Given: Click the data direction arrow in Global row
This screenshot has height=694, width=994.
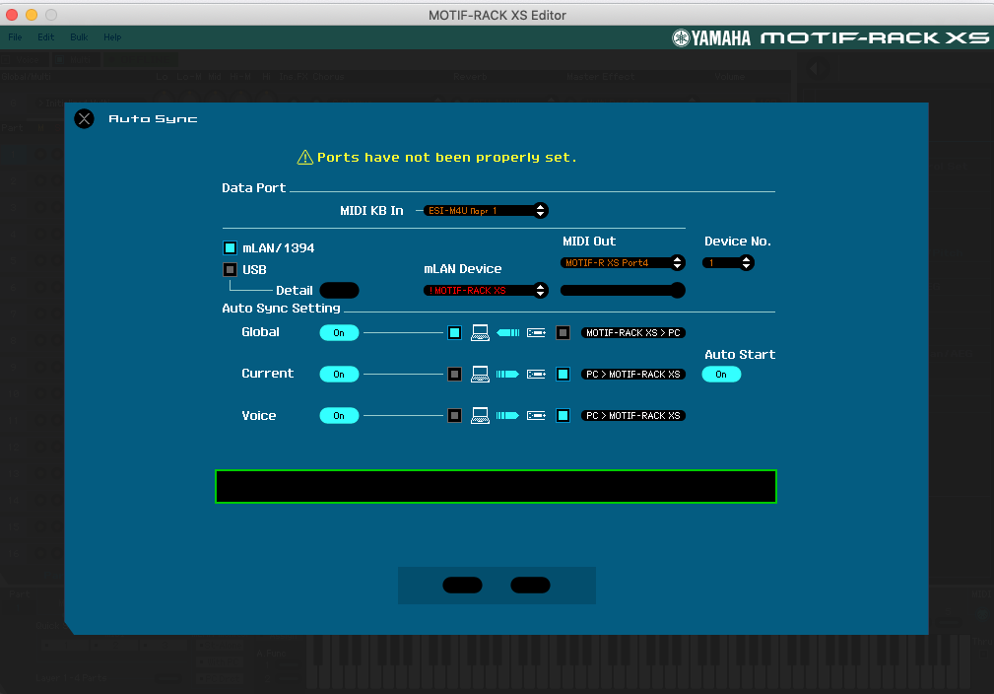Looking at the screenshot, I should 507,332.
